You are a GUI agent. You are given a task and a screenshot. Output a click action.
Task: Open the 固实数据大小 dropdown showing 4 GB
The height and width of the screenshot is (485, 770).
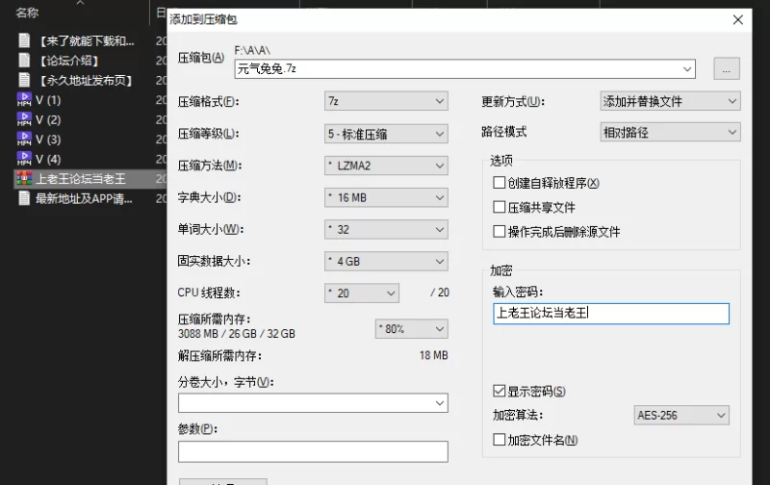pyautogui.click(x=386, y=261)
